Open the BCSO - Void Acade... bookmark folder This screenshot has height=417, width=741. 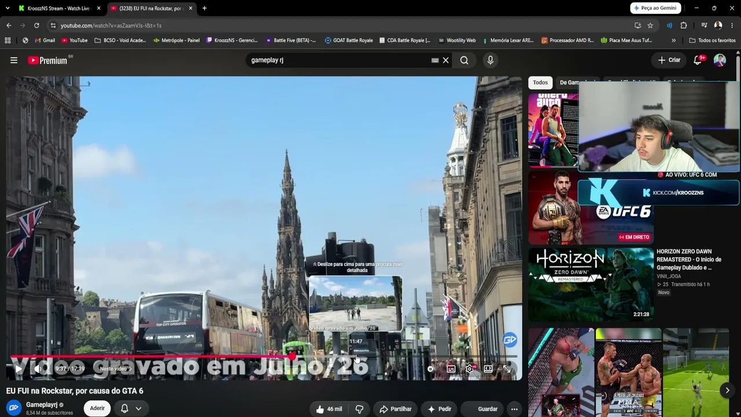(x=120, y=41)
